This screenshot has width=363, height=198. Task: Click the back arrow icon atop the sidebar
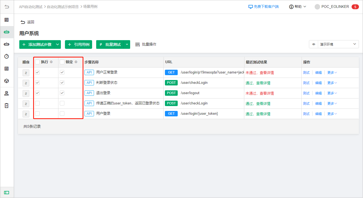coord(7,7)
